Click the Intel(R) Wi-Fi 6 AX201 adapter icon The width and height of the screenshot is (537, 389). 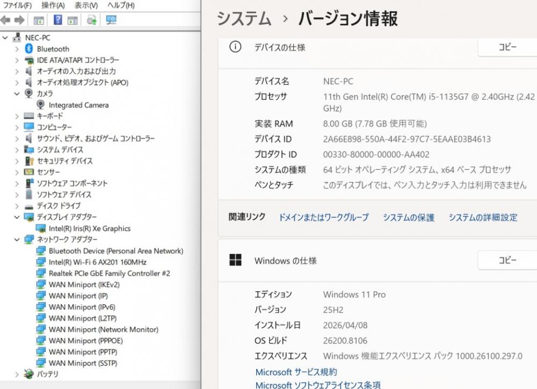tap(41, 262)
